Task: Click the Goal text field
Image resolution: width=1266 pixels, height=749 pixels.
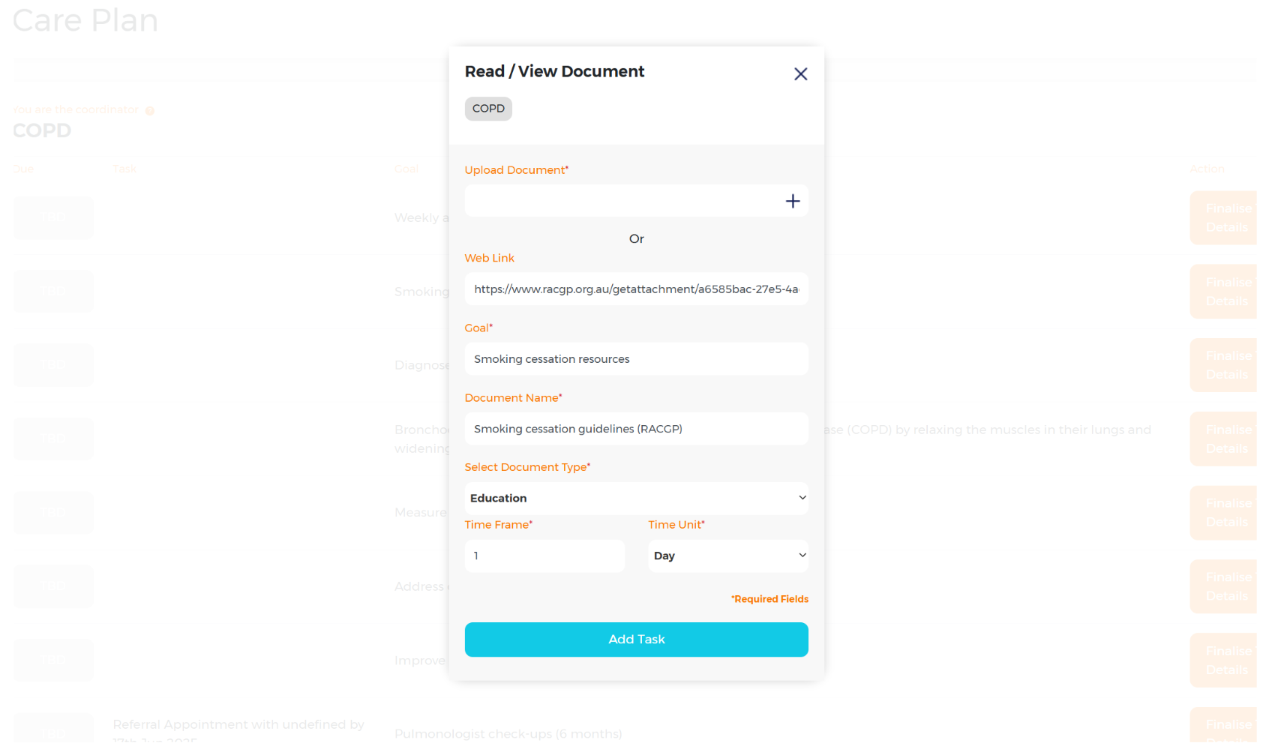Action: [636, 359]
